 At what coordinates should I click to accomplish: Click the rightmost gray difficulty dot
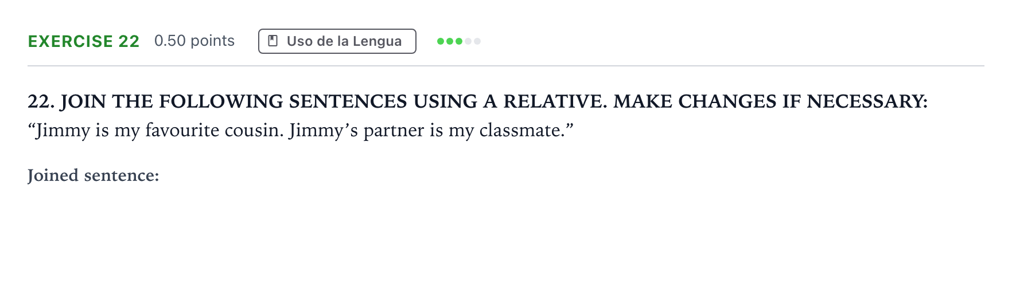477,41
